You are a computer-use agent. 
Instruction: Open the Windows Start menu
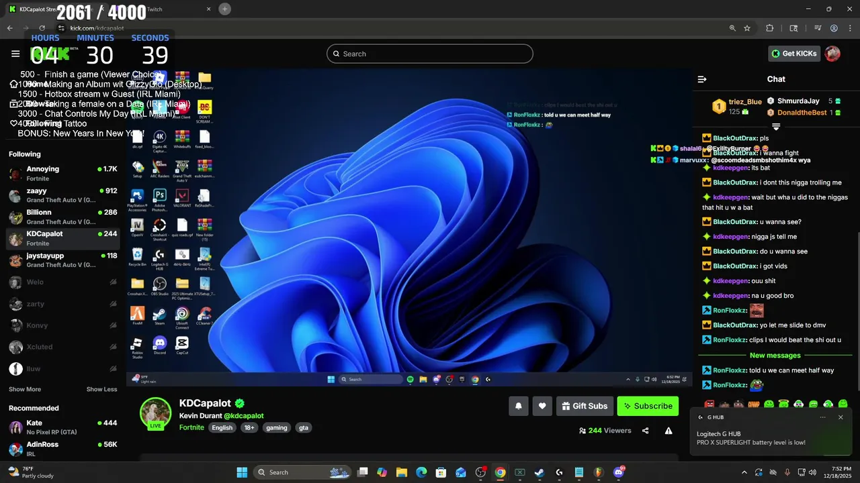[242, 472]
